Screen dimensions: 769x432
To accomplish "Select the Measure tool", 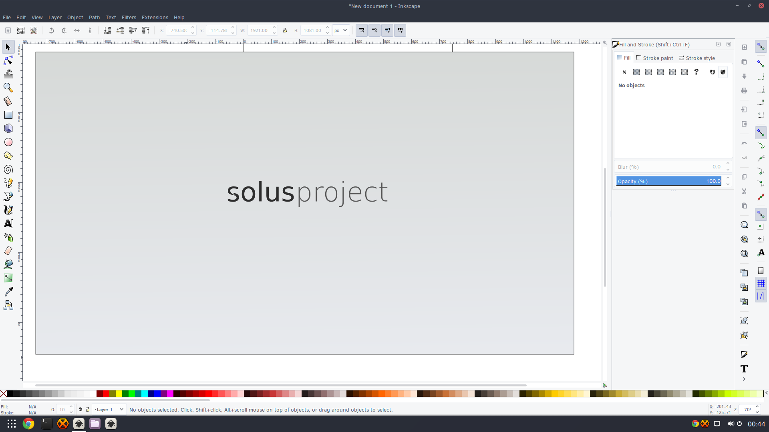I will (8, 101).
